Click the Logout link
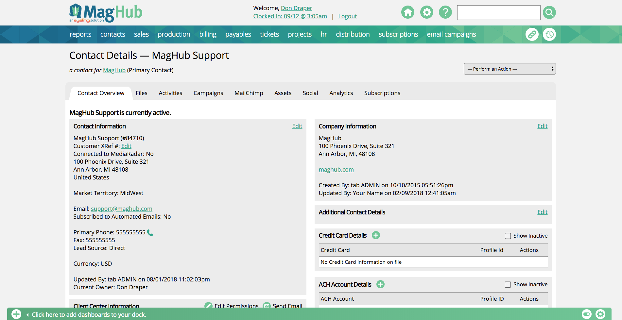This screenshot has height=320, width=622. pyautogui.click(x=348, y=16)
